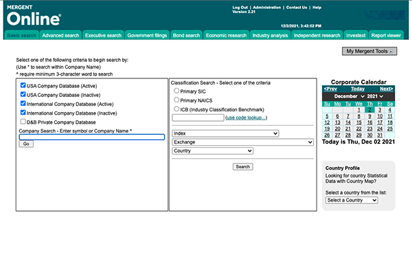
Task: Open the Report viewer tab
Action: 386,35
